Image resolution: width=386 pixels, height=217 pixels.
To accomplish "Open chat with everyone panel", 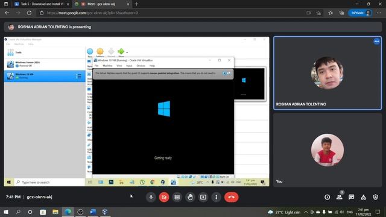I will click(x=351, y=197).
